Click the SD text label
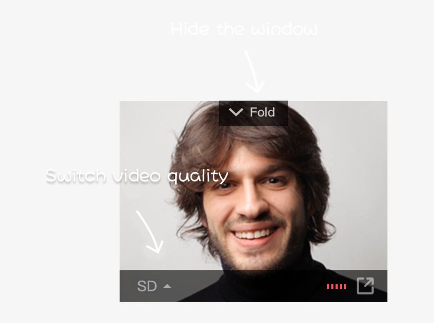 coord(147,286)
